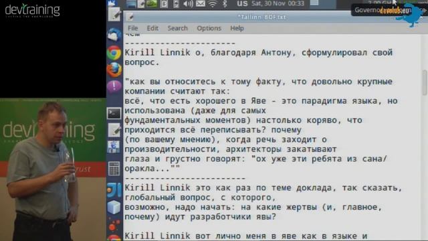428x241 pixels.
Task: Click the first 'Kirill Linnik' name
Action: point(157,52)
